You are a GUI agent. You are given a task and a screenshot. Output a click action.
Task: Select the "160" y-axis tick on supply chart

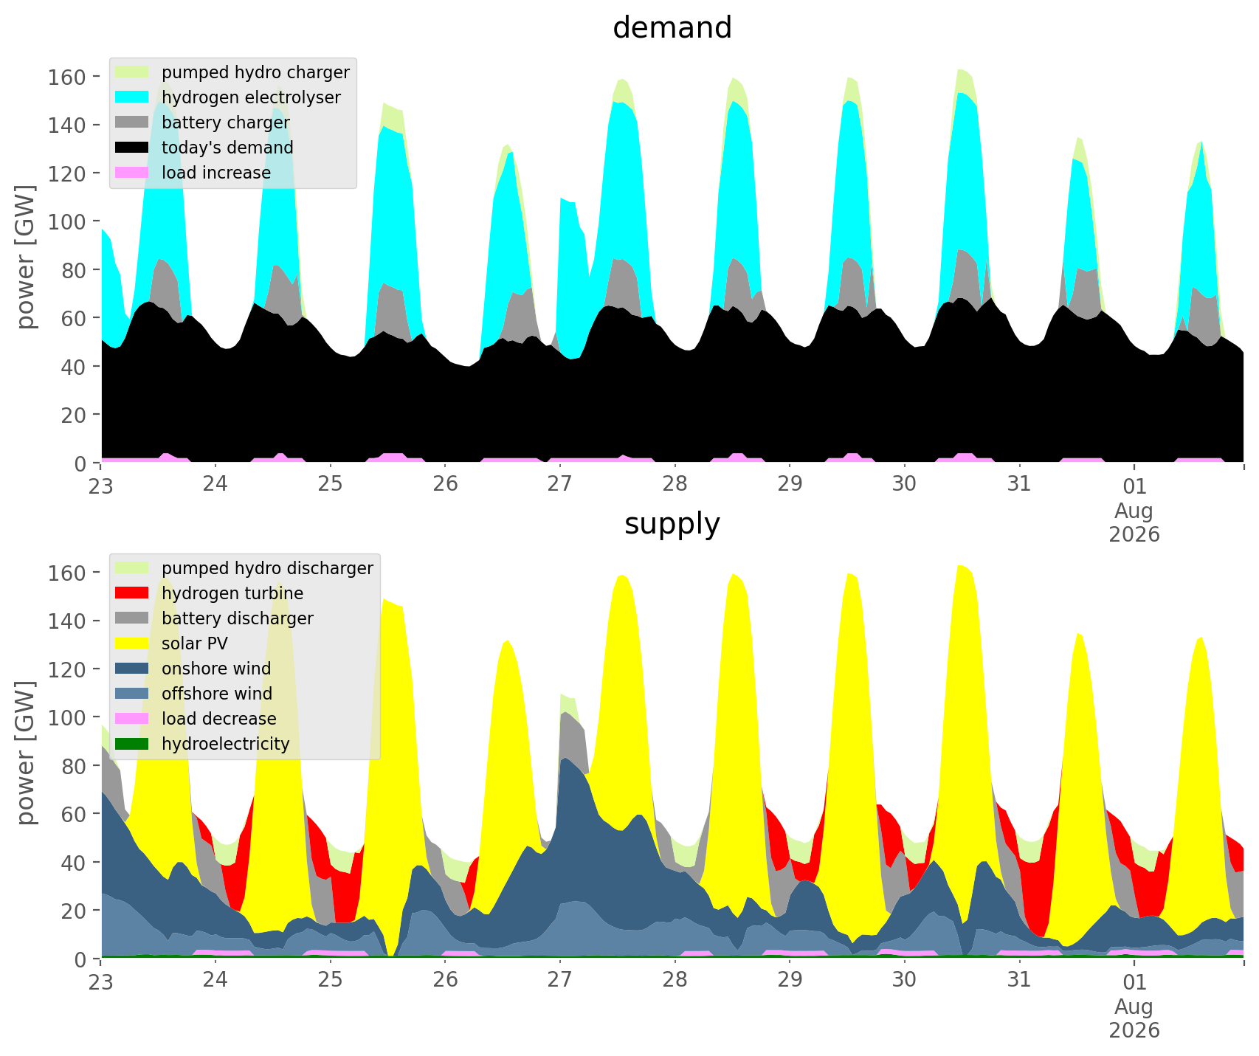pos(69,573)
